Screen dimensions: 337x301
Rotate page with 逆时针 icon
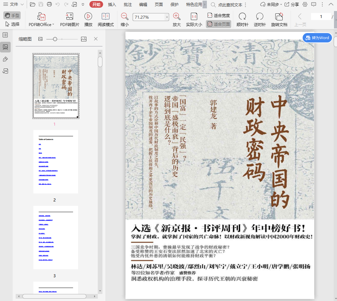(260, 16)
